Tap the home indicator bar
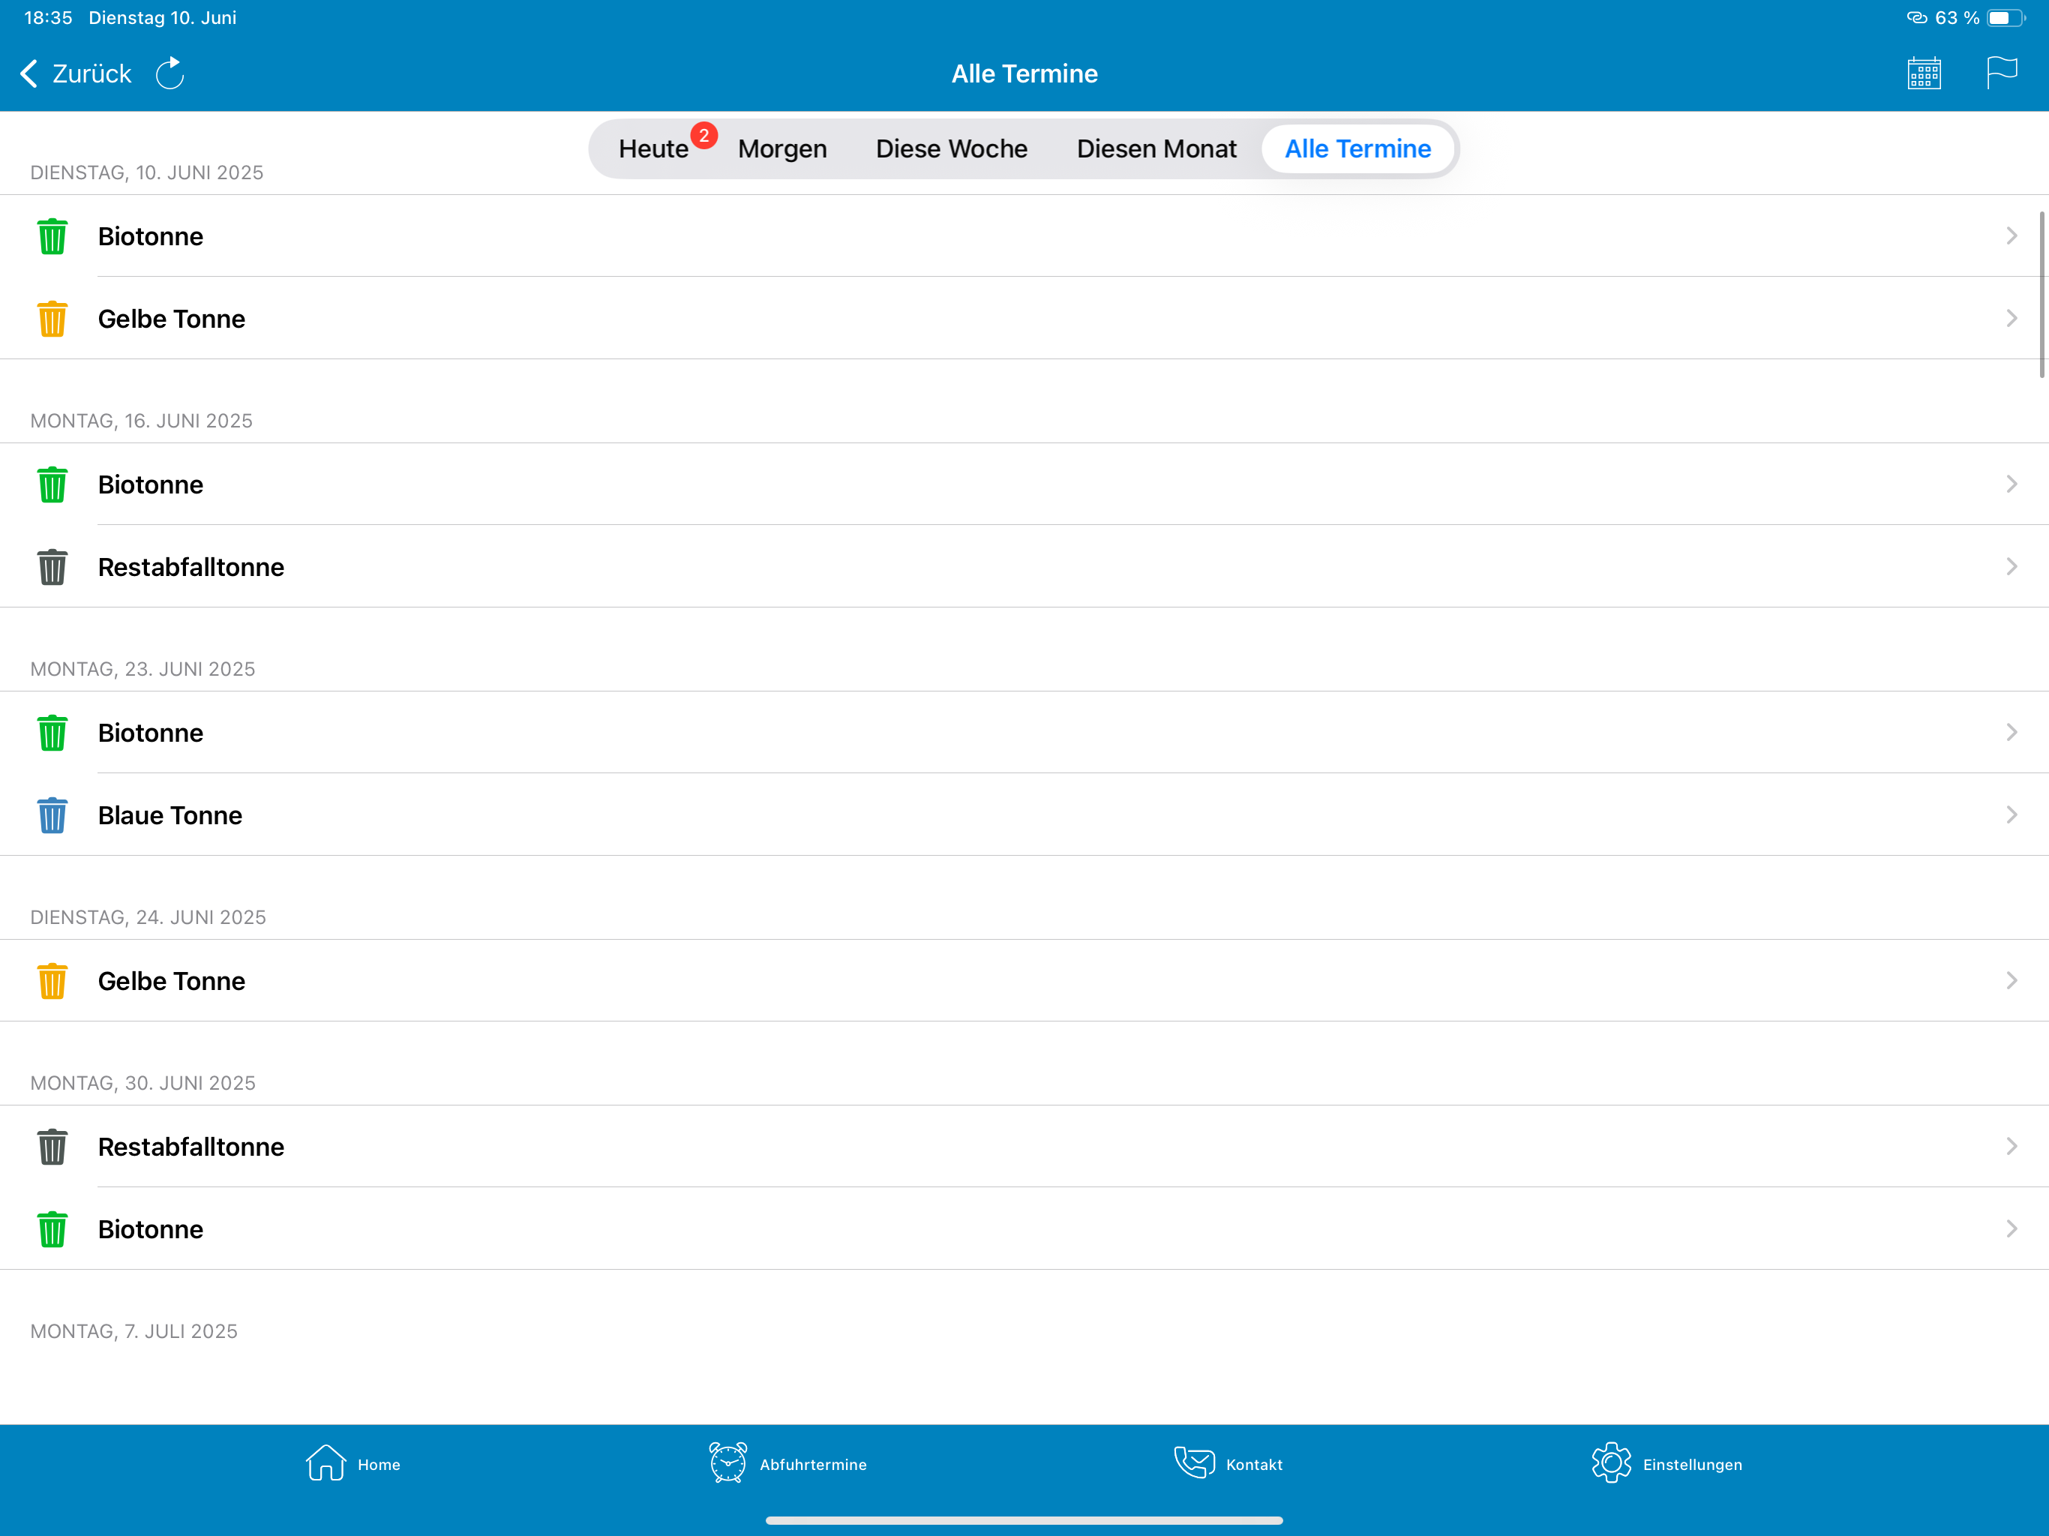2049x1536 pixels. click(x=1024, y=1520)
